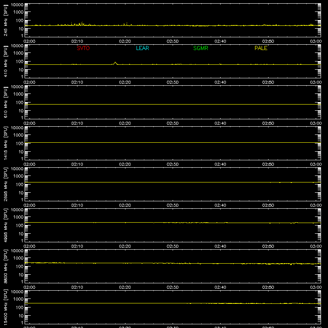Click the 02:30 time label under 610 MHz plot
The image size is (328, 328).
tap(173, 123)
